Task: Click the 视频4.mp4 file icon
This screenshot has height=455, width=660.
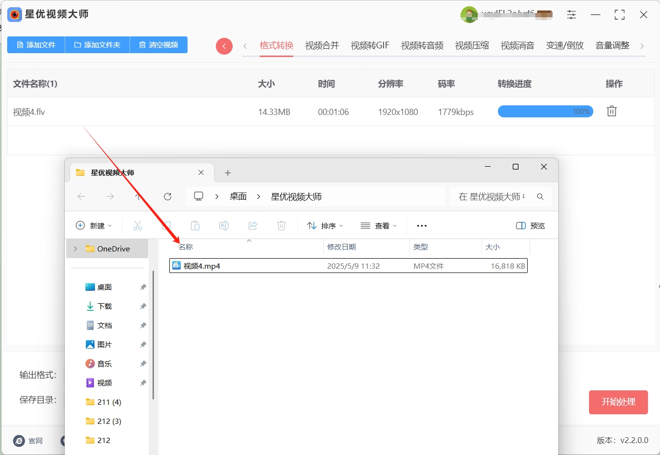Action: [177, 266]
